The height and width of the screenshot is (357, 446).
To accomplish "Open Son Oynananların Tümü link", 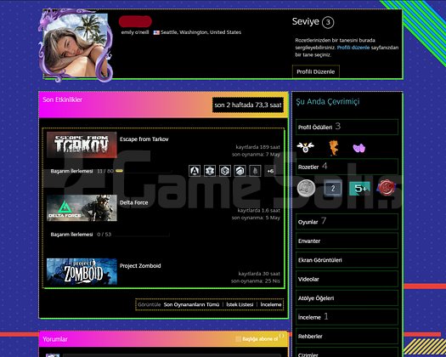I will click(191, 304).
